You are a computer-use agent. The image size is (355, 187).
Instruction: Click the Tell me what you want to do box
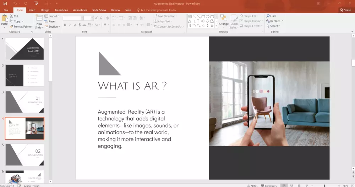coord(157,10)
